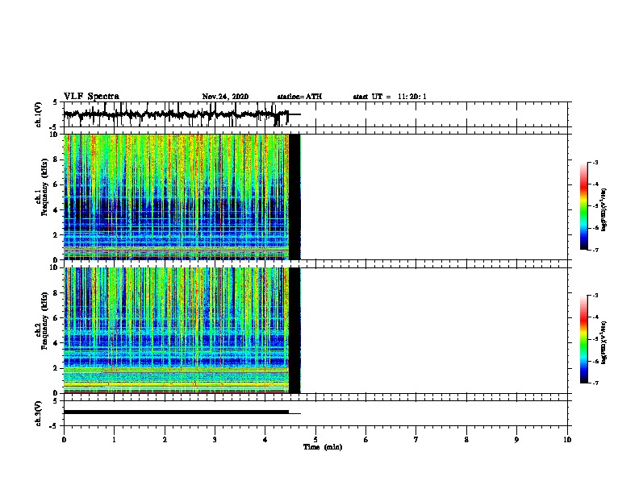Click the "Time (min)" axis title
Image resolution: width=639 pixels, height=493 pixels.
[x=323, y=447]
